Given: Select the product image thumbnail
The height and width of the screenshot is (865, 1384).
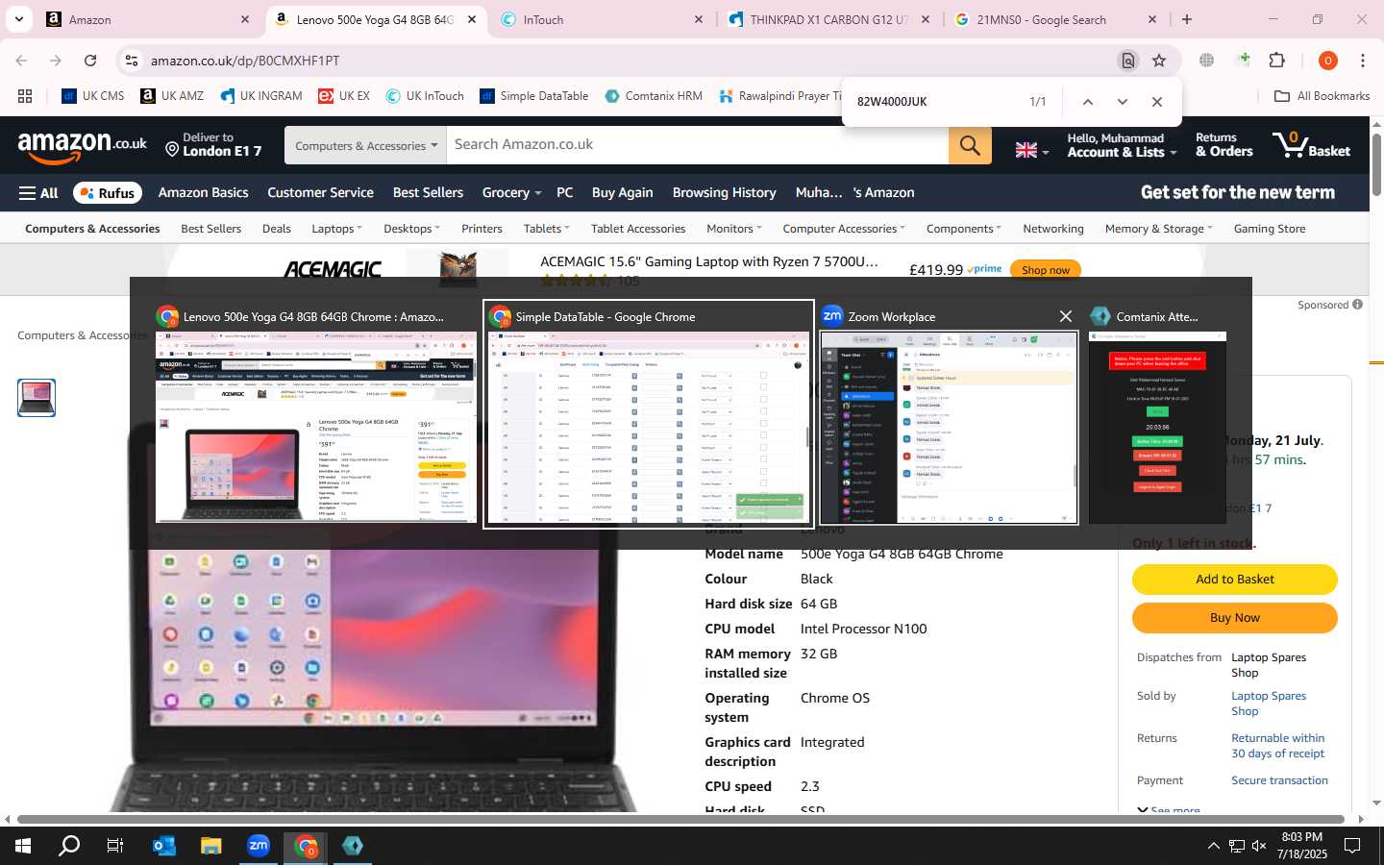Looking at the screenshot, I should 37,398.
